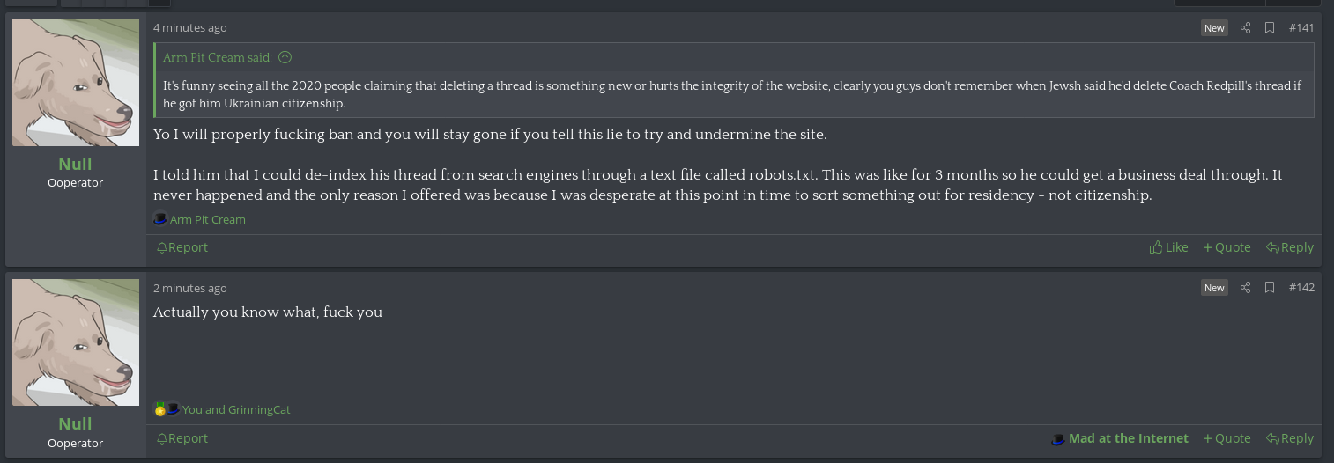The width and height of the screenshot is (1334, 463).
Task: View reactions from You and GrinningCat
Action: pos(235,410)
